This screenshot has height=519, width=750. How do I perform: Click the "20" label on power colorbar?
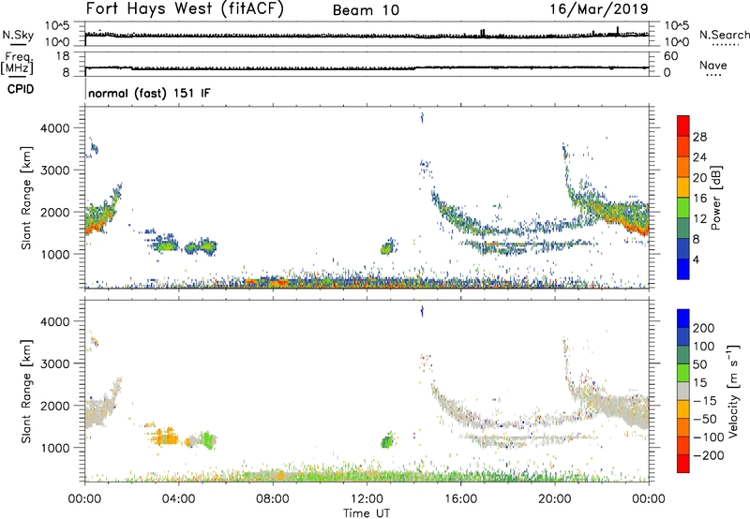[699, 178]
